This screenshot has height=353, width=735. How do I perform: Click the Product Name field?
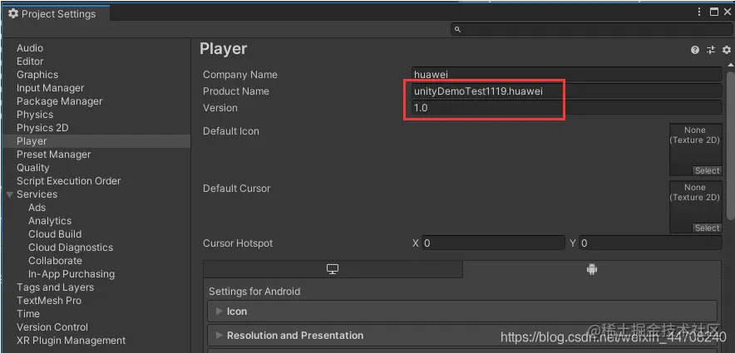click(x=567, y=91)
